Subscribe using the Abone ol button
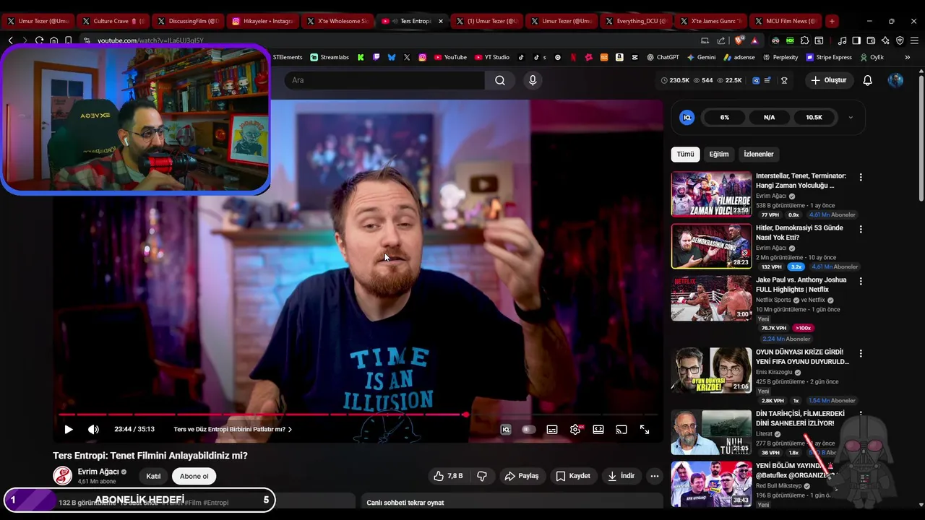This screenshot has width=925, height=520. (x=194, y=476)
